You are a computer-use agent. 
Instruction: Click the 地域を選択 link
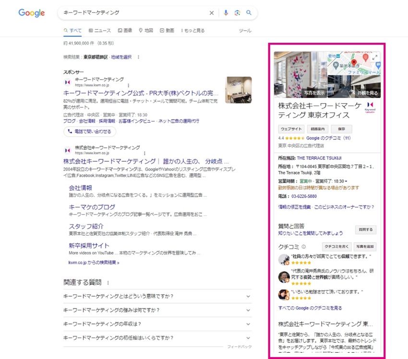point(121,57)
